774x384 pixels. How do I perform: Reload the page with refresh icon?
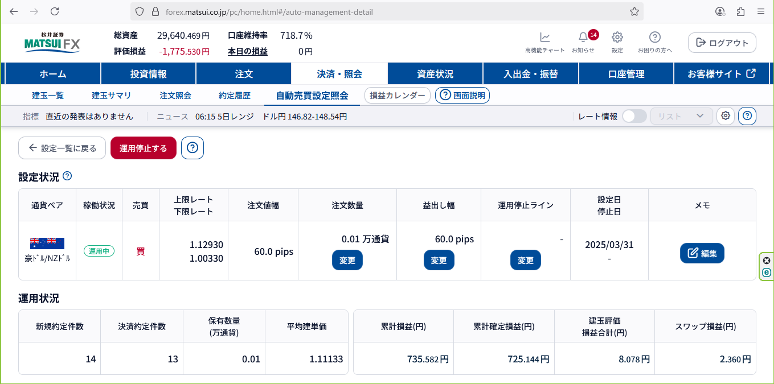55,11
